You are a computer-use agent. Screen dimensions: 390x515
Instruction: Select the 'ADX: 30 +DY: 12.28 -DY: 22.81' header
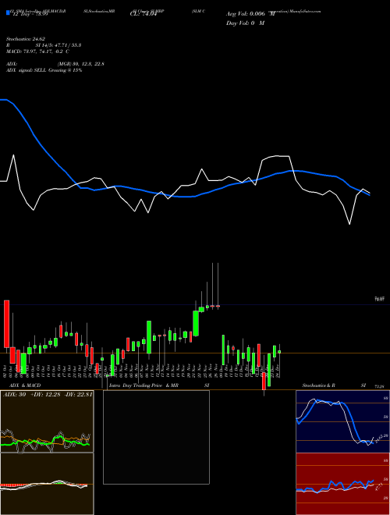pos(48,395)
